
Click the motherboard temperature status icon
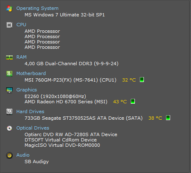(x=142, y=80)
